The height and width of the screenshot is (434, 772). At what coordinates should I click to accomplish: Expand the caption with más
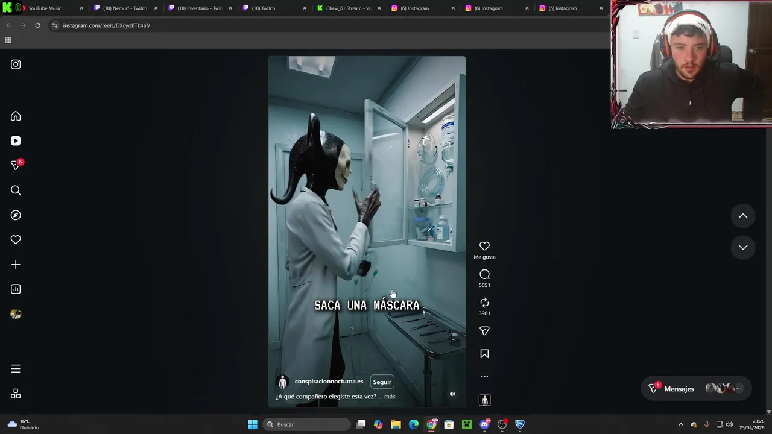point(390,397)
